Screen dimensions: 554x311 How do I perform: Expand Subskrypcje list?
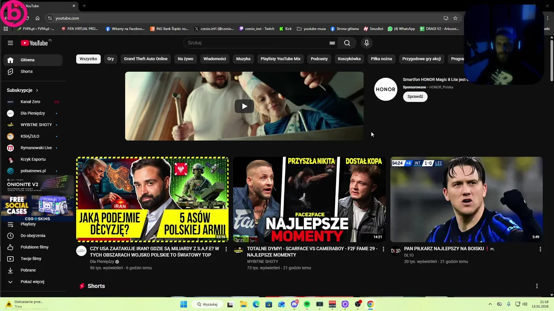[23, 90]
